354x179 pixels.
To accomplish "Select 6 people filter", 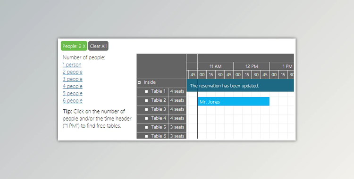I will (x=73, y=101).
